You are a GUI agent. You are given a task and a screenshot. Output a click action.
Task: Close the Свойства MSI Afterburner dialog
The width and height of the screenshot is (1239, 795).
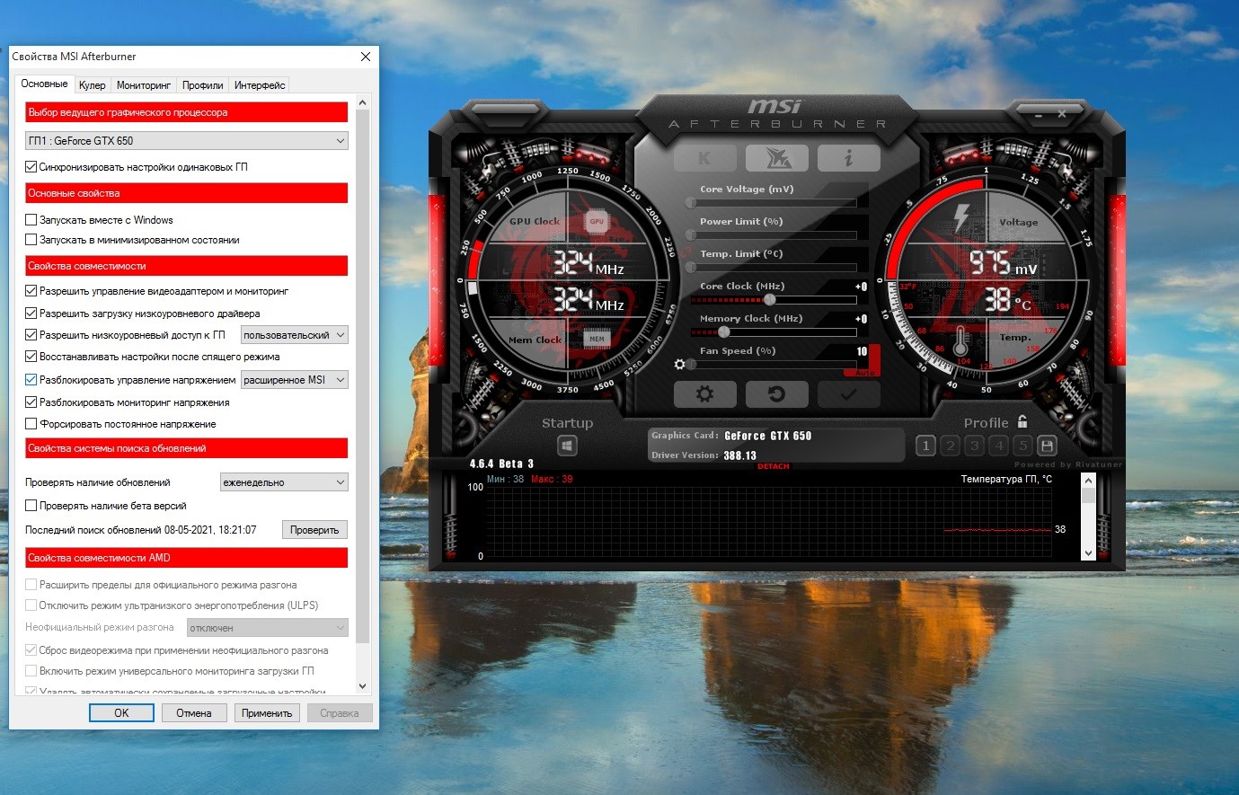366,57
